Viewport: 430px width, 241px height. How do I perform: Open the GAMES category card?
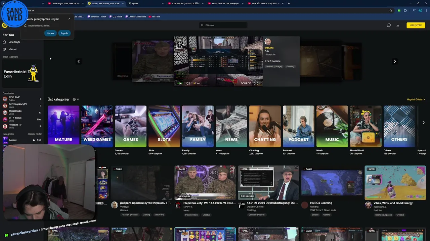pos(131,126)
